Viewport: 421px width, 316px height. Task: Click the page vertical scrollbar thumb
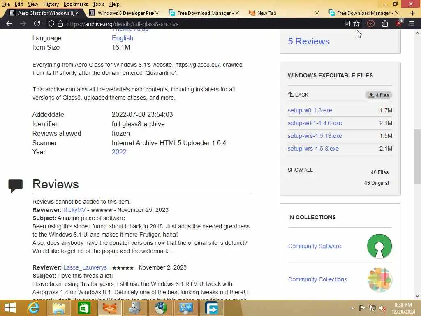point(417,156)
